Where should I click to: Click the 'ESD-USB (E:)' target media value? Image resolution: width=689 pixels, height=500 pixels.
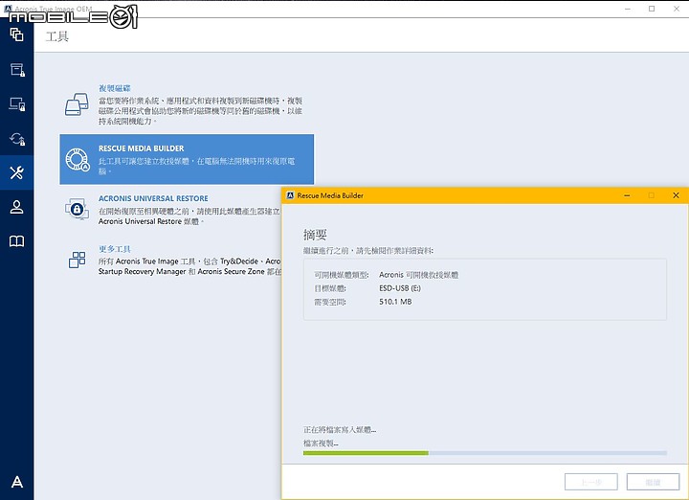click(400, 288)
